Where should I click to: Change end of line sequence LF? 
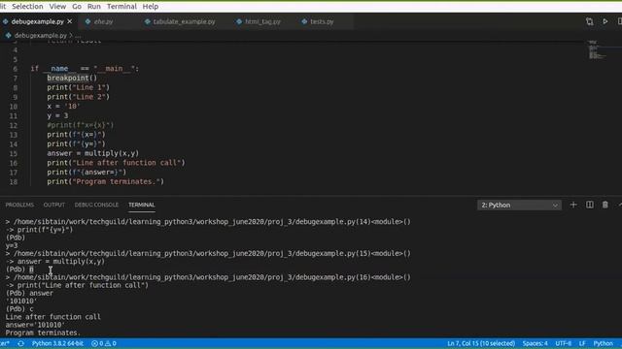point(582,343)
